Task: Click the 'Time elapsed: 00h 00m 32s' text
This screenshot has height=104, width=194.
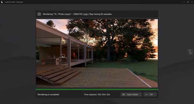Action: (x=97, y=94)
